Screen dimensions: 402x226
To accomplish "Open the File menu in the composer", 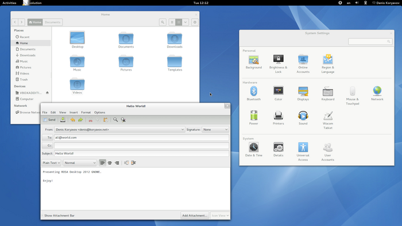I will point(45,112).
